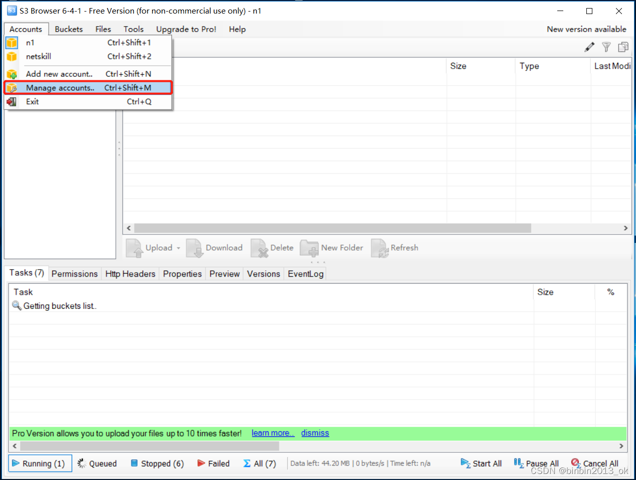This screenshot has width=636, height=480.
Task: Switch to the Properties tab
Action: tap(182, 274)
